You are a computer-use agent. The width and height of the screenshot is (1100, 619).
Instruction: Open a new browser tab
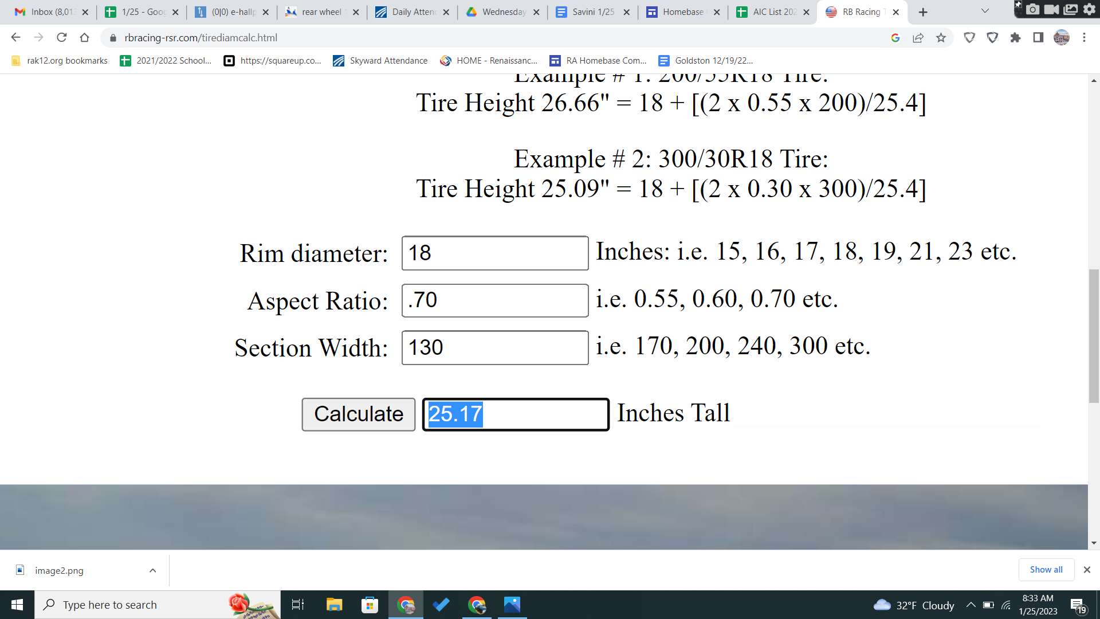coord(923,12)
